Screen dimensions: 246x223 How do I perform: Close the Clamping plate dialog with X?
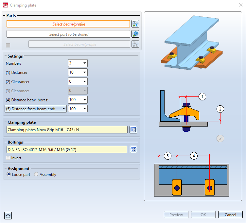tap(241, 5)
